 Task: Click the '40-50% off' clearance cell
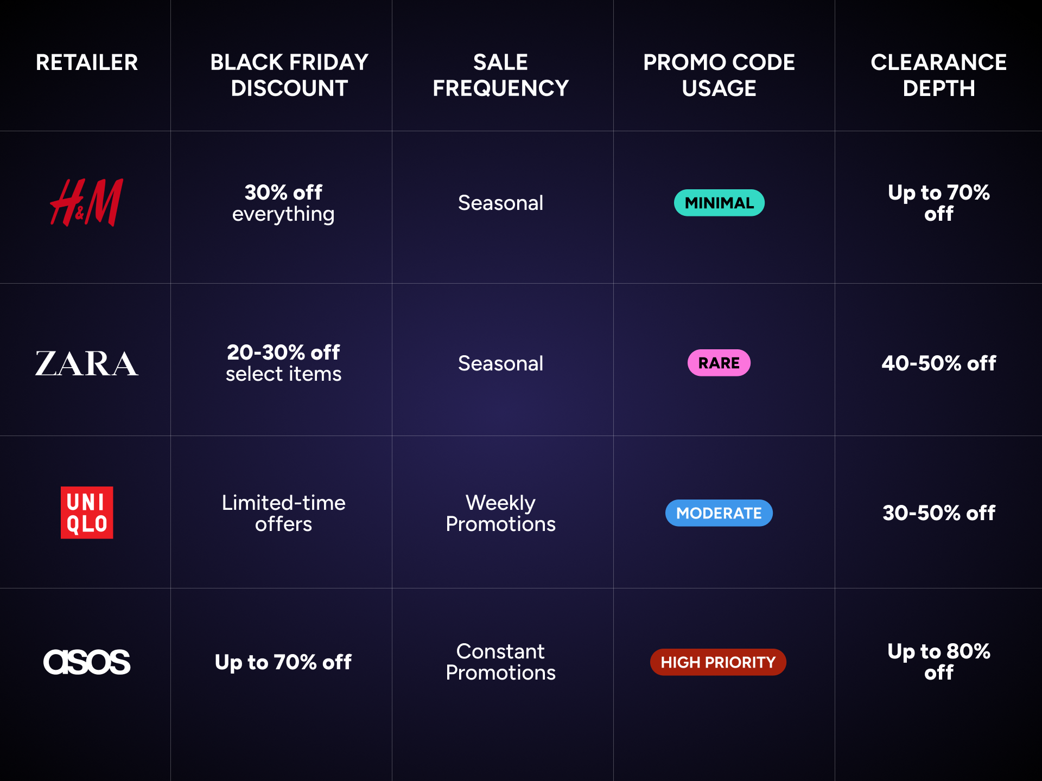(939, 363)
